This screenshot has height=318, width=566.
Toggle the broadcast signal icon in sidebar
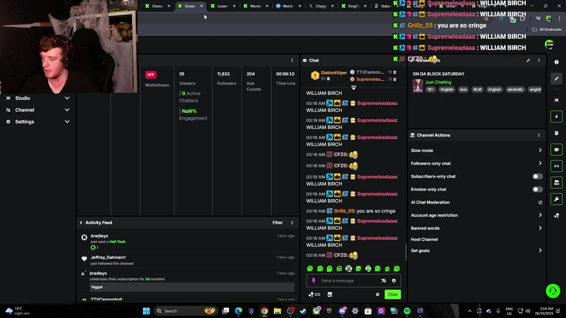click(x=556, y=166)
